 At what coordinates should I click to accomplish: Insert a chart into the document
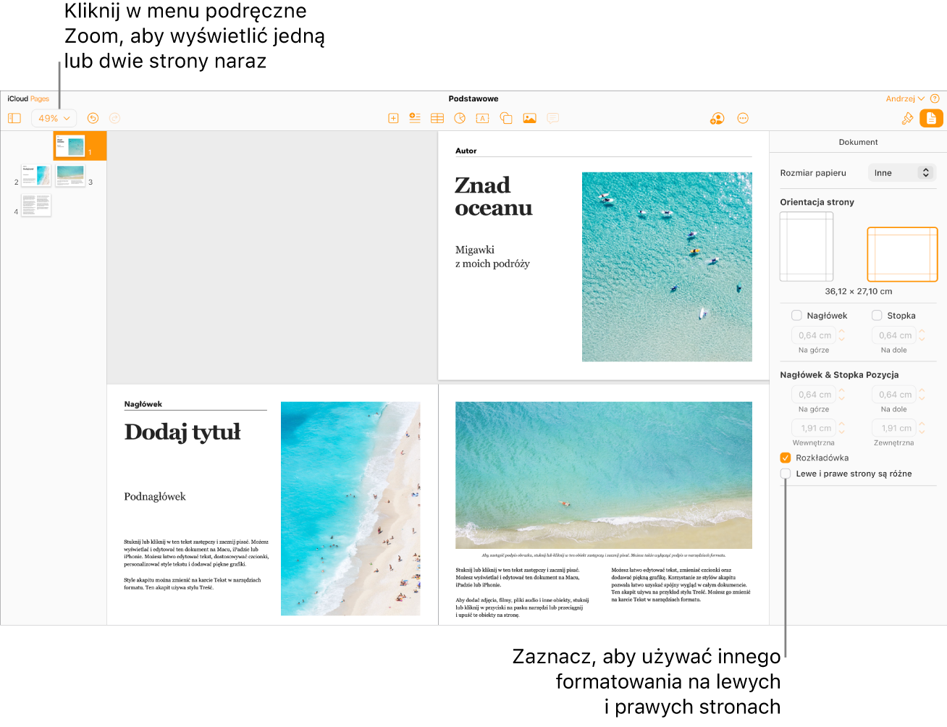460,118
